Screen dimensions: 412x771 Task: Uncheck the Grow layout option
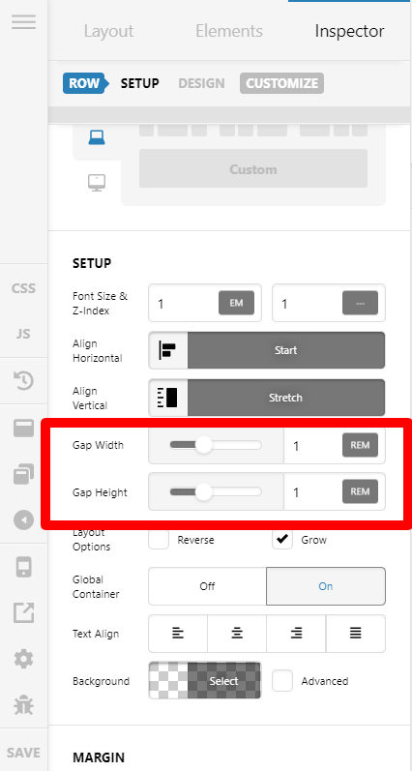coord(282,540)
